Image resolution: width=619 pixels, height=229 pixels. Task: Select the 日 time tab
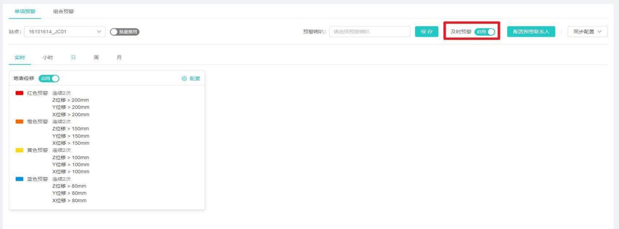tap(73, 57)
